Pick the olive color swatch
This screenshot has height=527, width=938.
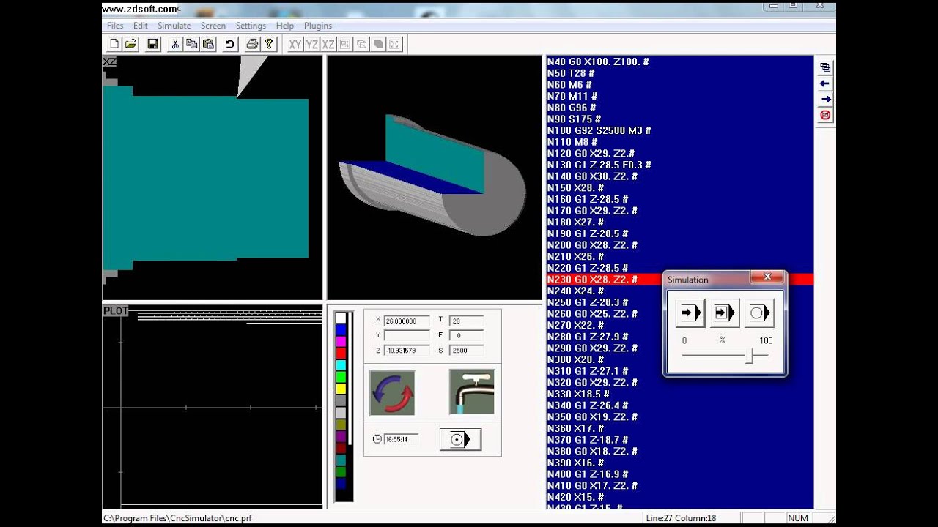click(x=341, y=425)
